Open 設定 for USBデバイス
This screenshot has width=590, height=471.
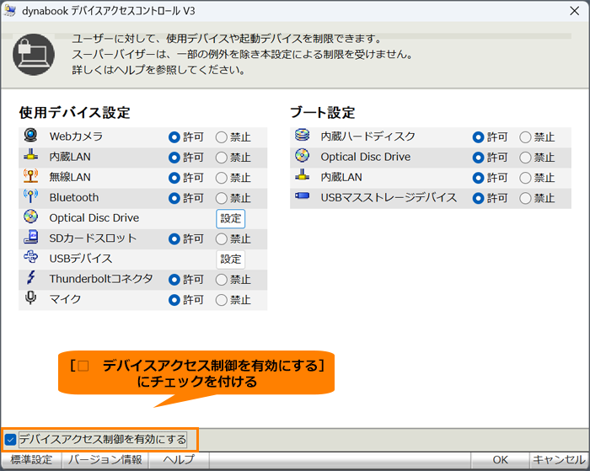tap(231, 260)
